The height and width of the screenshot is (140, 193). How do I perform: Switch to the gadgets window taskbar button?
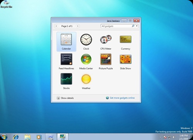point(63,137)
